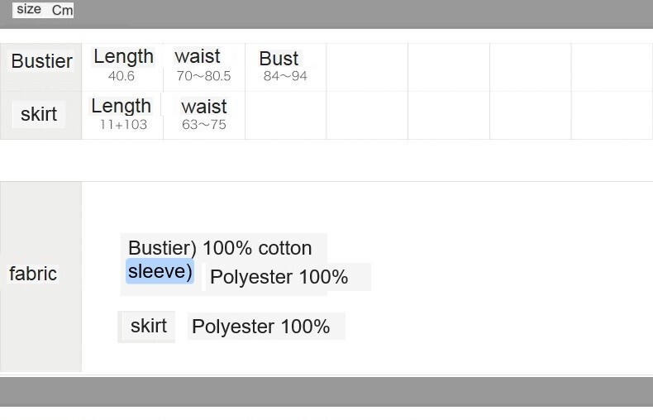653x420 pixels.
Task: Select the waist value 70~80.5
Action: tap(203, 76)
